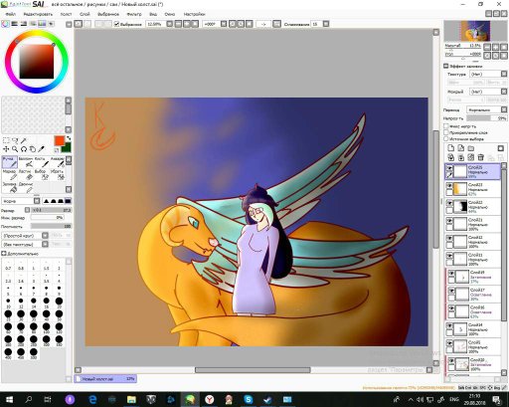Collapse the Эффект заливки section
509x407 pixels.
[x=446, y=66]
